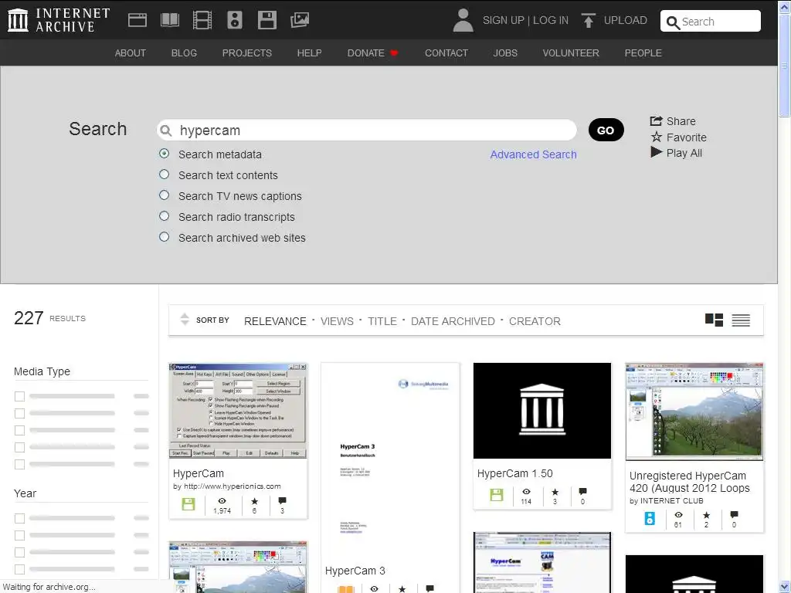Screen dimensions: 791x593
Task: Open the PEOPLE menu item
Action: click(643, 53)
